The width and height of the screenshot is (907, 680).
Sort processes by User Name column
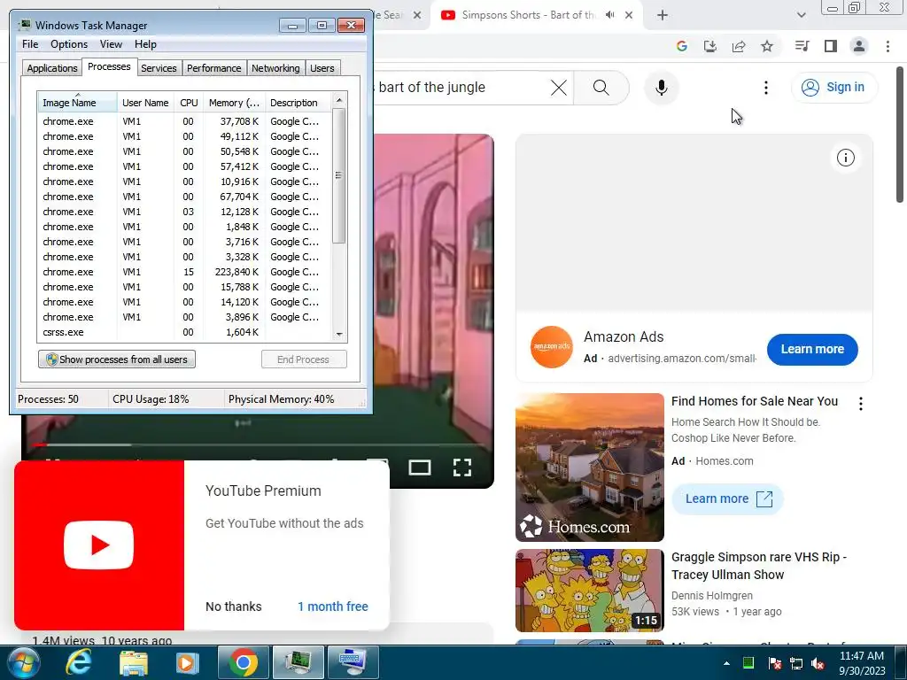pyautogui.click(x=145, y=103)
